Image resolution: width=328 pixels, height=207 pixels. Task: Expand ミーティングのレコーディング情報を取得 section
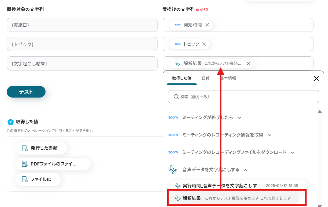click(270, 135)
